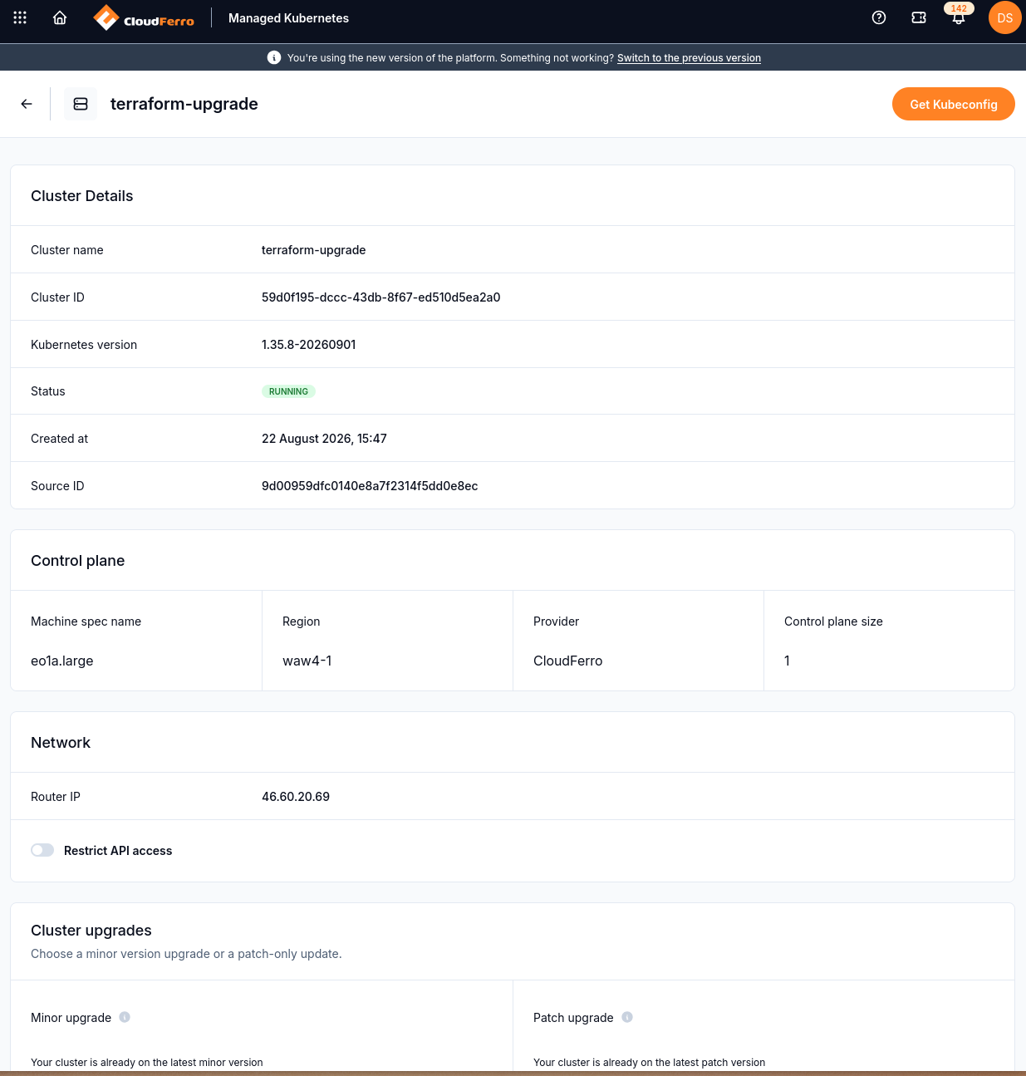Screen dimensions: 1026x1076
Task: Click the provider value CloudFerro
Action: [568, 661]
